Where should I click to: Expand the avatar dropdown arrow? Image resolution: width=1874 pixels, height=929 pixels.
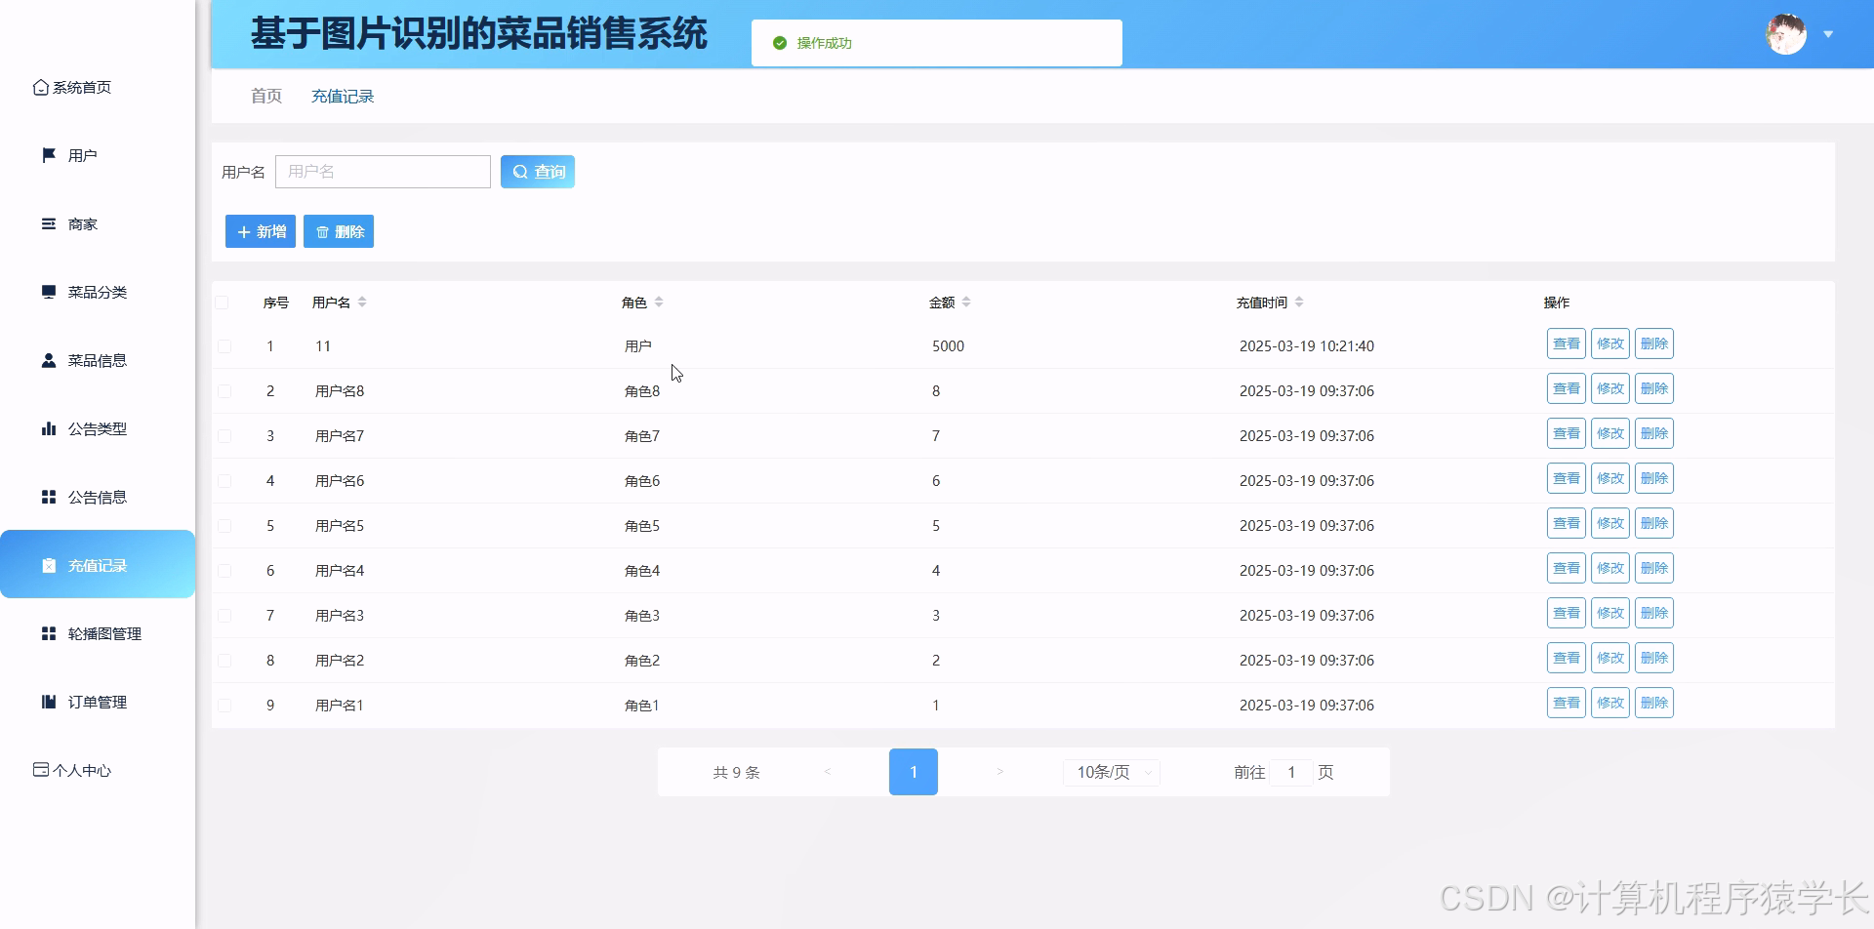click(1827, 33)
